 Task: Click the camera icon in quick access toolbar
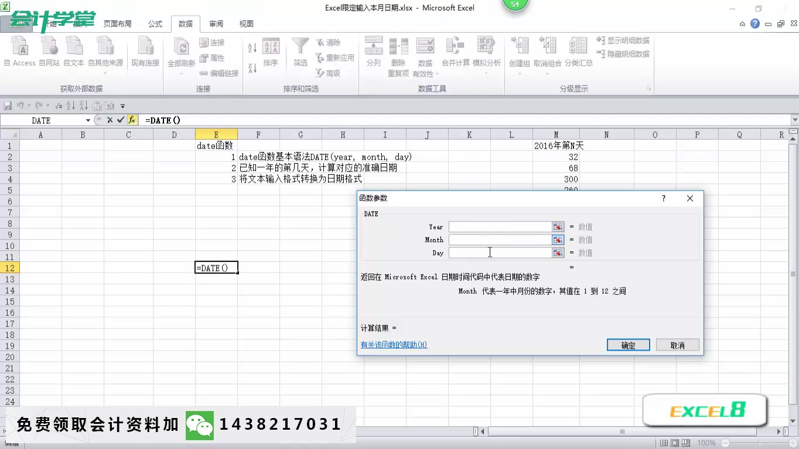point(110,106)
